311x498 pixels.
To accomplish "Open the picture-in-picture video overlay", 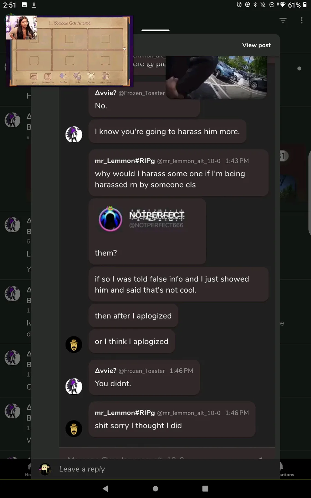I will (x=69, y=51).
